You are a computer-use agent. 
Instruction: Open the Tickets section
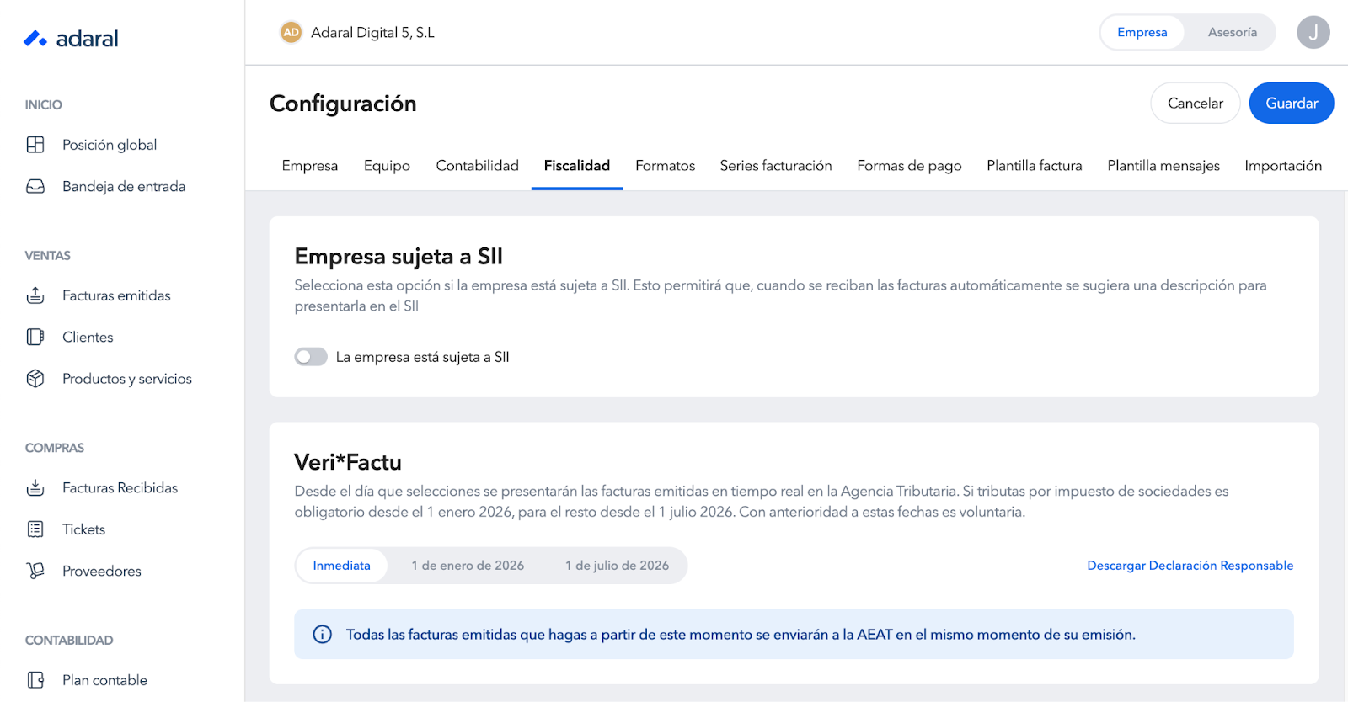(x=83, y=529)
